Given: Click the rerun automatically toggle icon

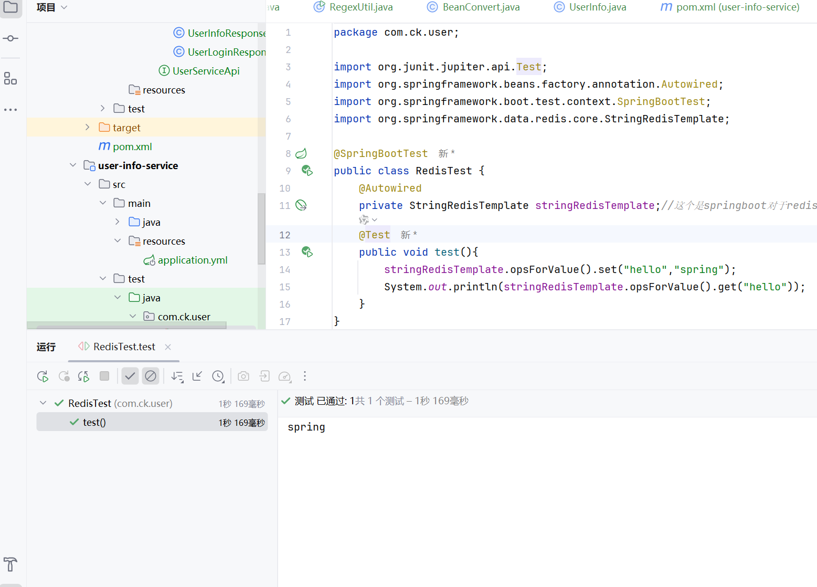Looking at the screenshot, I should pyautogui.click(x=84, y=376).
